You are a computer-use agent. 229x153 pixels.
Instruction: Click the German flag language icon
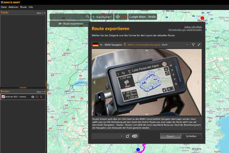[95, 45]
